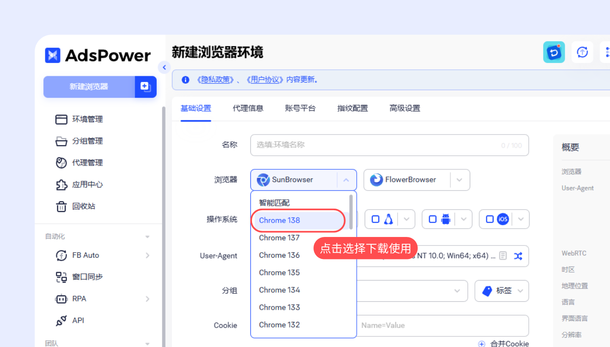Click the info icon in the notice banner
Screen dimensions: 610x347
click(x=185, y=80)
